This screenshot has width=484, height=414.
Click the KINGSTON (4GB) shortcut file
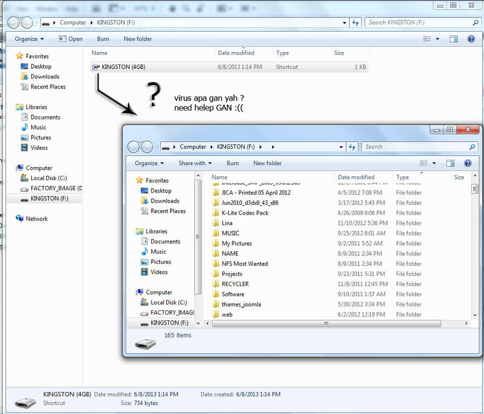(123, 67)
